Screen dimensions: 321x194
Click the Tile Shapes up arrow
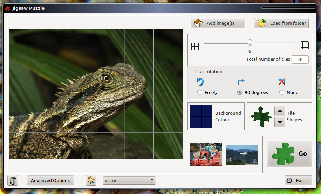pos(280,111)
